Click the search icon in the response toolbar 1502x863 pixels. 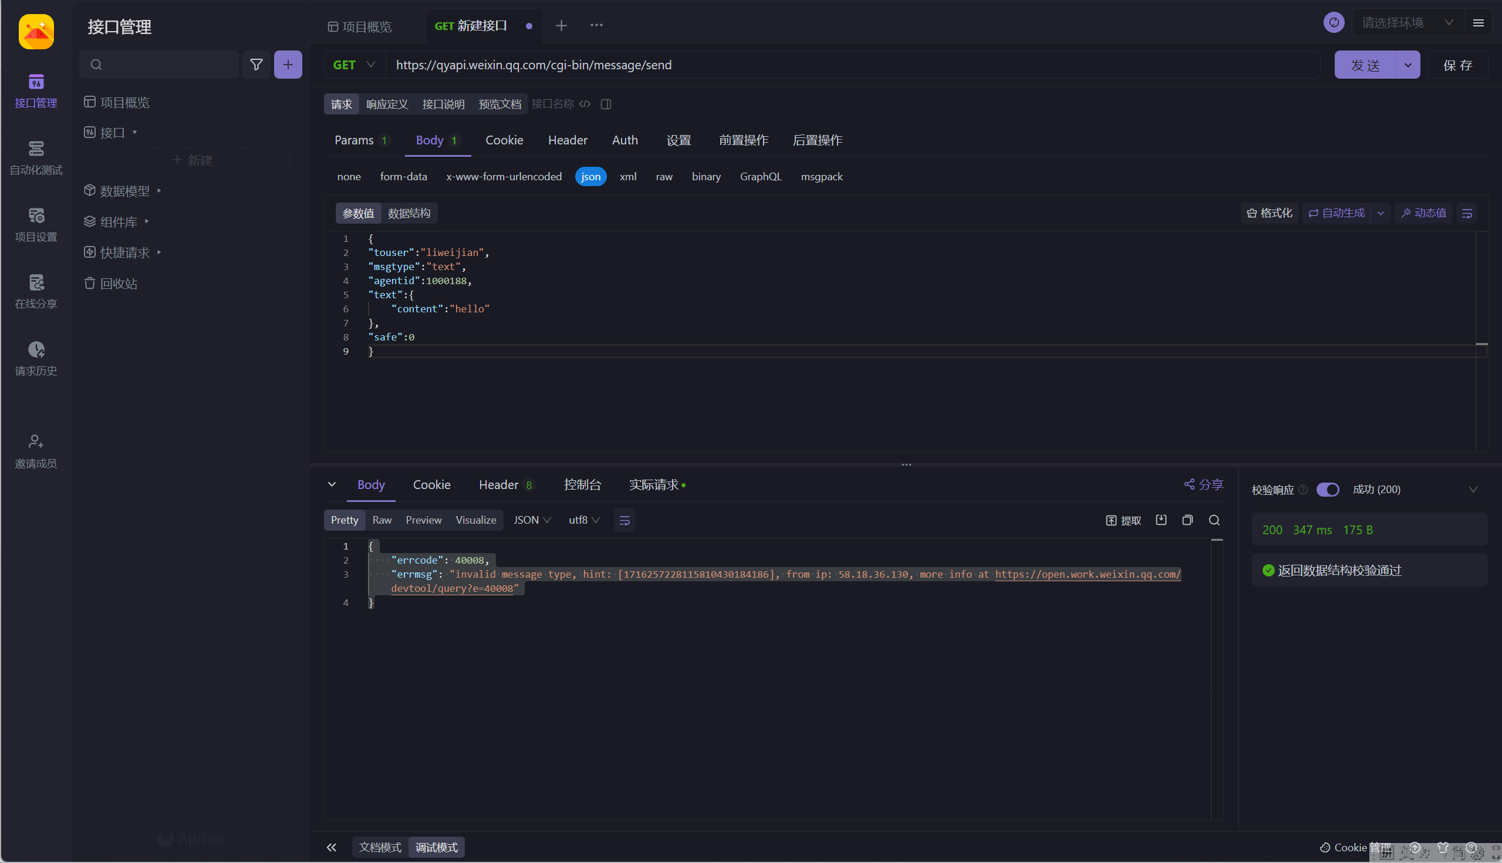click(x=1214, y=520)
